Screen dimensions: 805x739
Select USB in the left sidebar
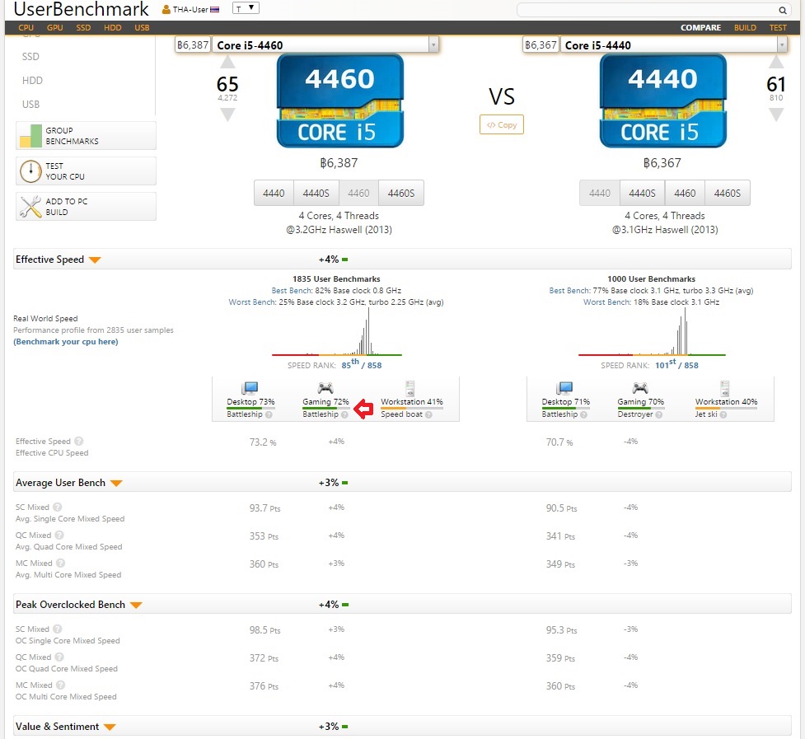point(30,104)
